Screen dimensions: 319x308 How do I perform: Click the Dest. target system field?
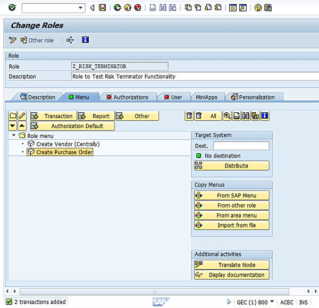(241, 146)
